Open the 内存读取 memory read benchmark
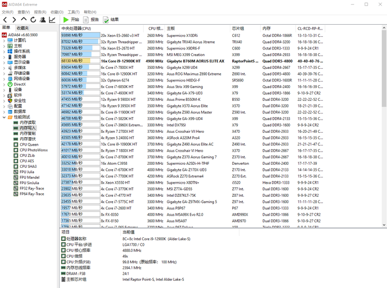Screen dimensions: 387x288 pyautogui.click(x=25, y=123)
